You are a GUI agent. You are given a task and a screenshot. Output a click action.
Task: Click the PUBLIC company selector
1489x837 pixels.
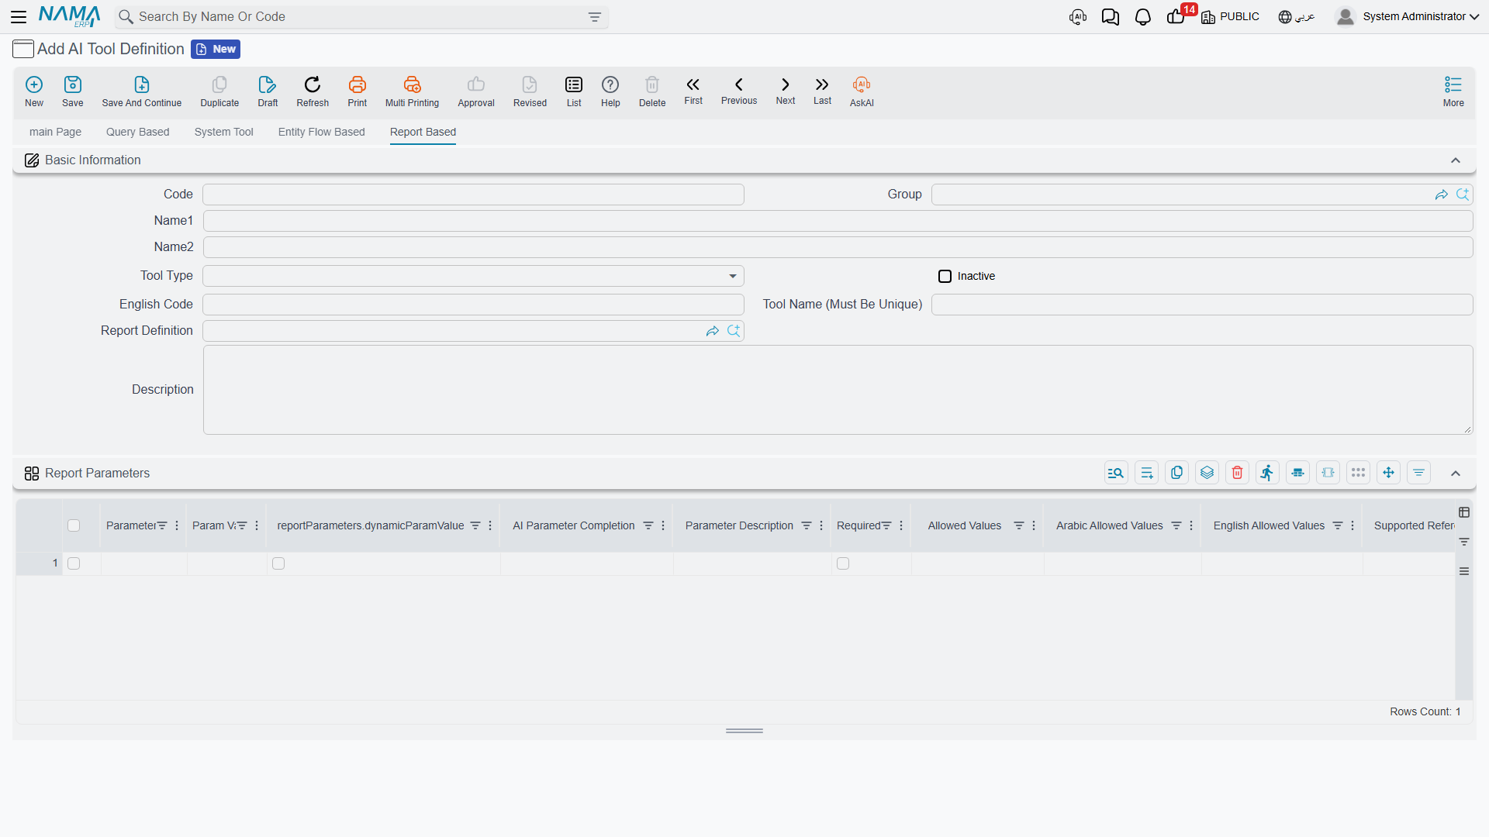click(x=1230, y=17)
